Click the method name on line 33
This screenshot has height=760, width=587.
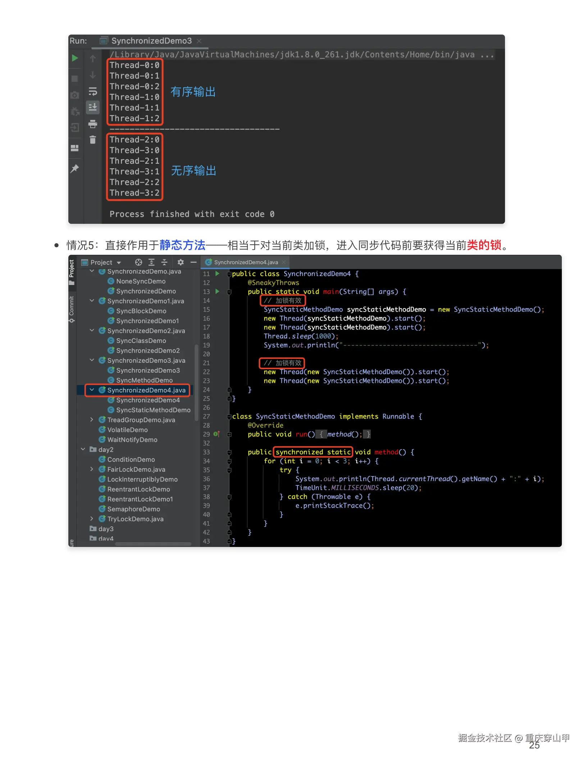(x=386, y=452)
